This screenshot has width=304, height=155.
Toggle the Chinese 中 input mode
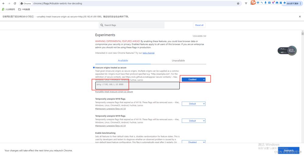tap(258, 3)
